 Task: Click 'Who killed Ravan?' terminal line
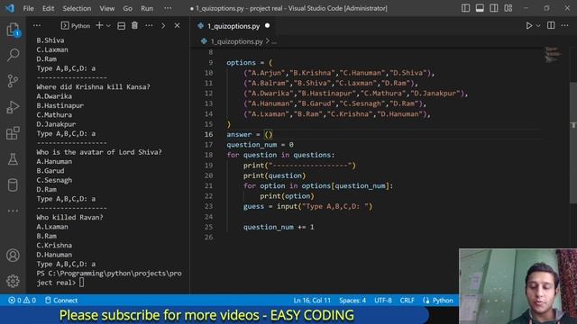[x=70, y=218]
